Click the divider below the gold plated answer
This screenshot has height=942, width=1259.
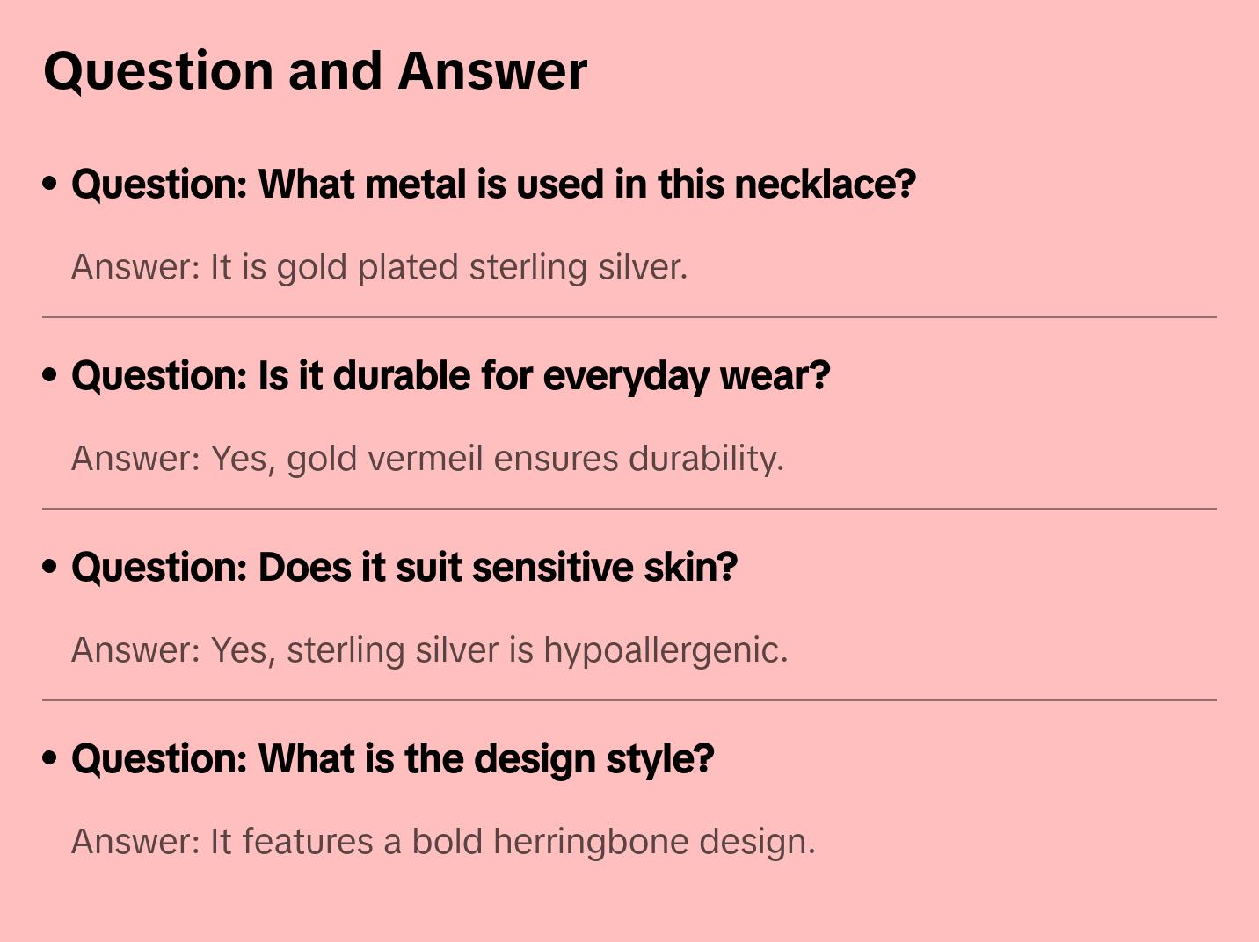(x=629, y=317)
